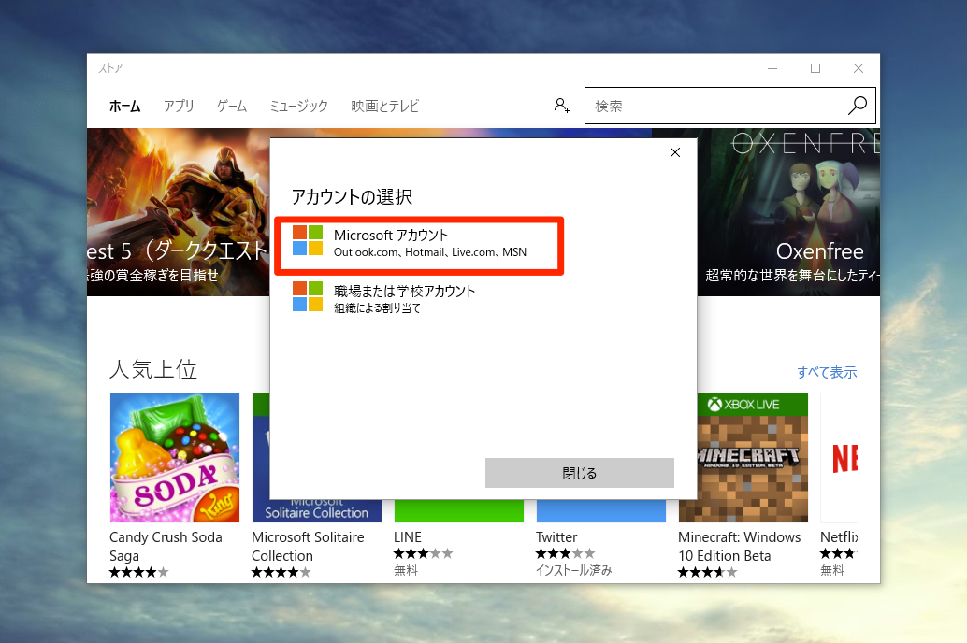Open the Oxenfree featured banner
This screenshot has width=967, height=643.
coord(788,212)
